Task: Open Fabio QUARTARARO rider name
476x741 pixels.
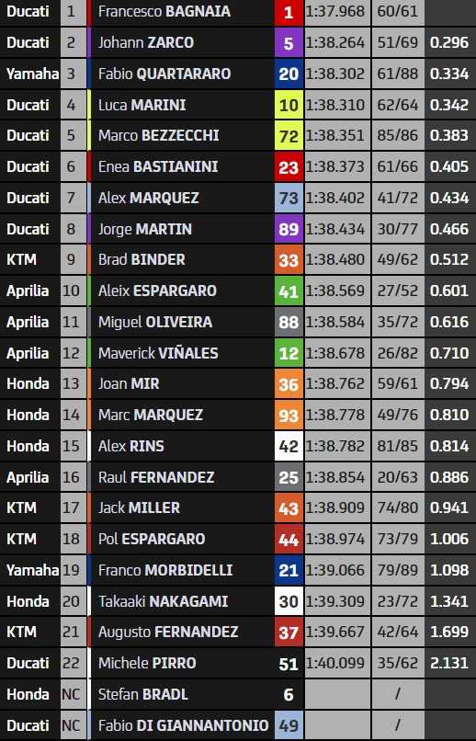Action: click(164, 74)
